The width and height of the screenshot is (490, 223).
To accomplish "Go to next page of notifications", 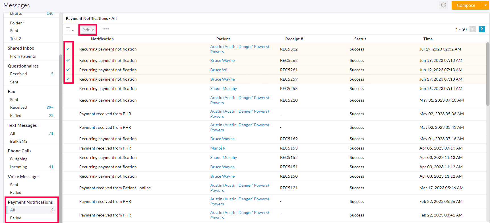I will (481, 29).
